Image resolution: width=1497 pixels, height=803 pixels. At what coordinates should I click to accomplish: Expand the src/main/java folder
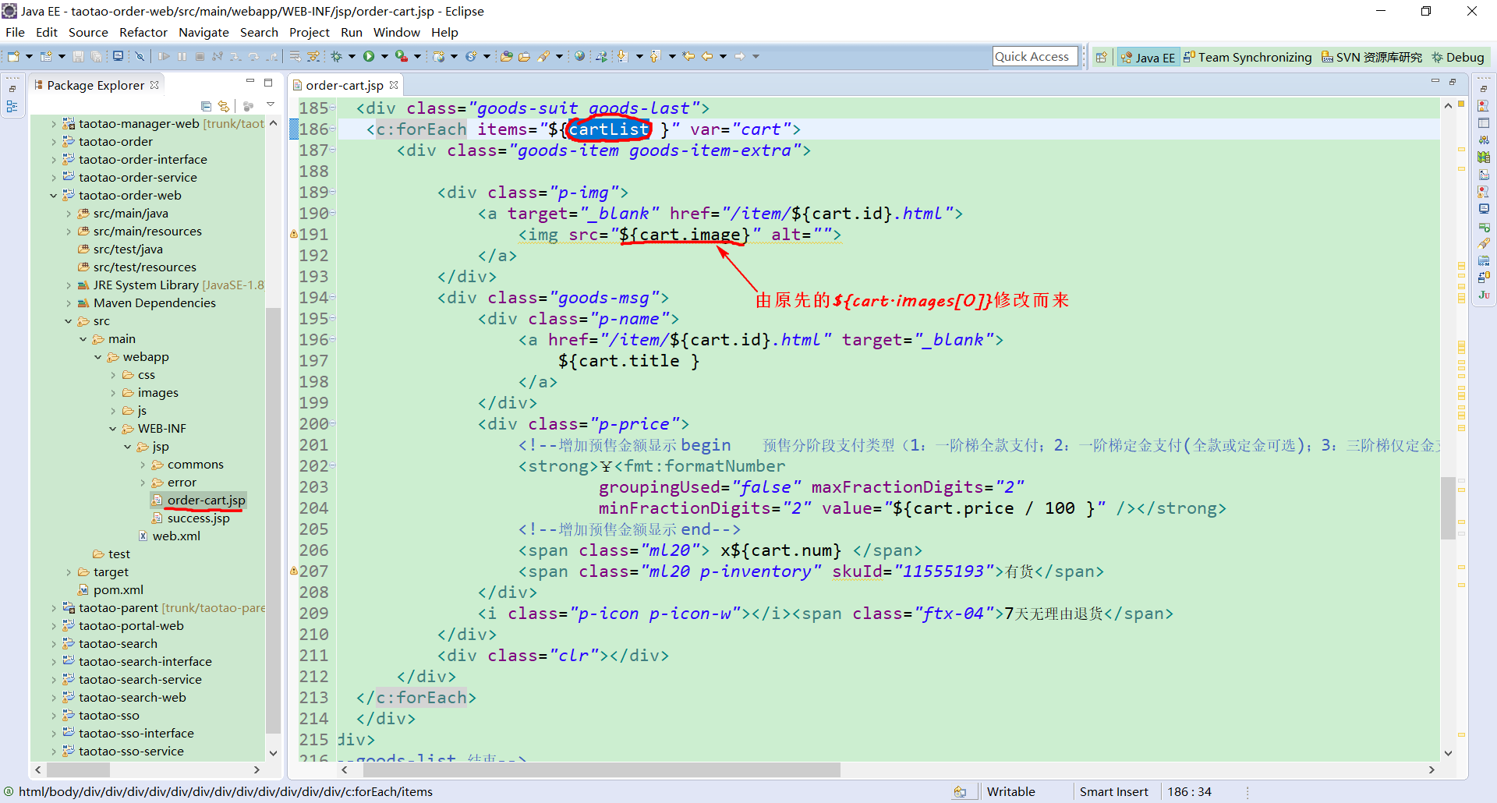coord(68,214)
